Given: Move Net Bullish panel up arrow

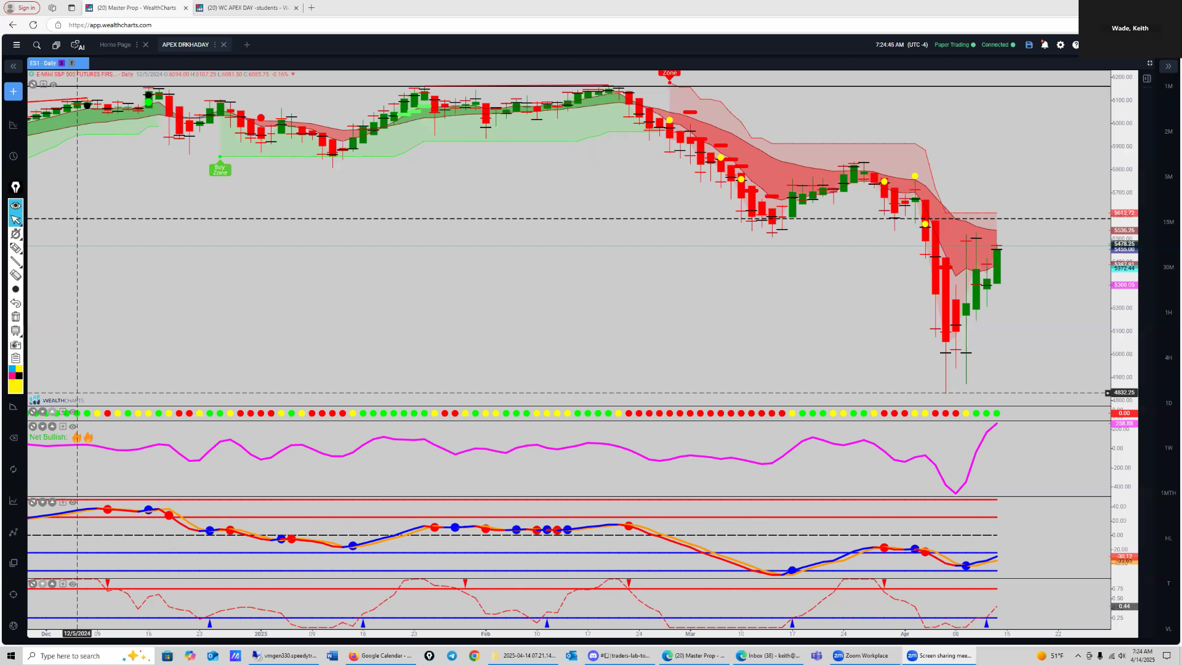Looking at the screenshot, I should point(52,427).
